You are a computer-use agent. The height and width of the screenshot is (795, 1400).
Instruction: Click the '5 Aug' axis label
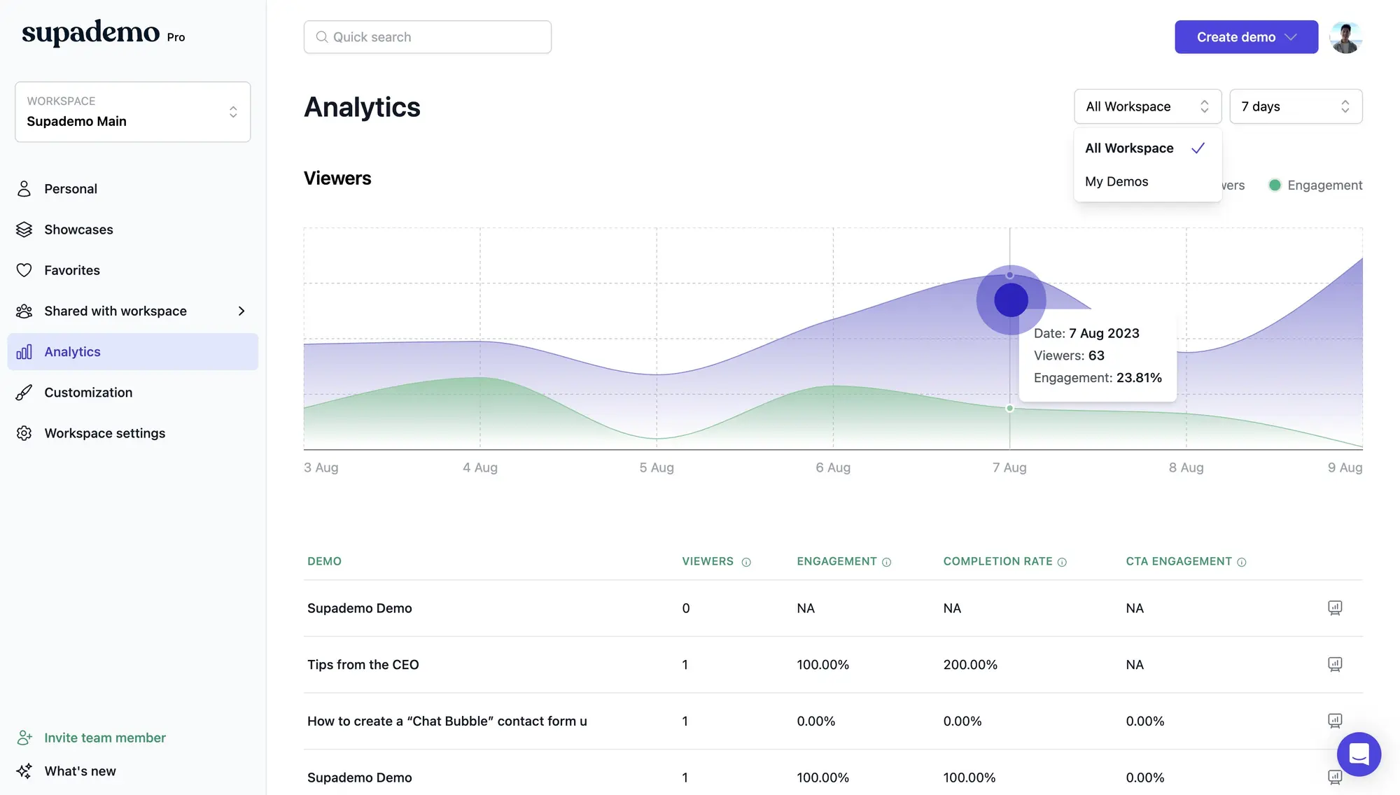click(x=657, y=467)
